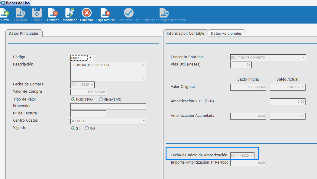Open the Centro Costos dropdown
Screen dimensions: 317x179
pos(144,121)
